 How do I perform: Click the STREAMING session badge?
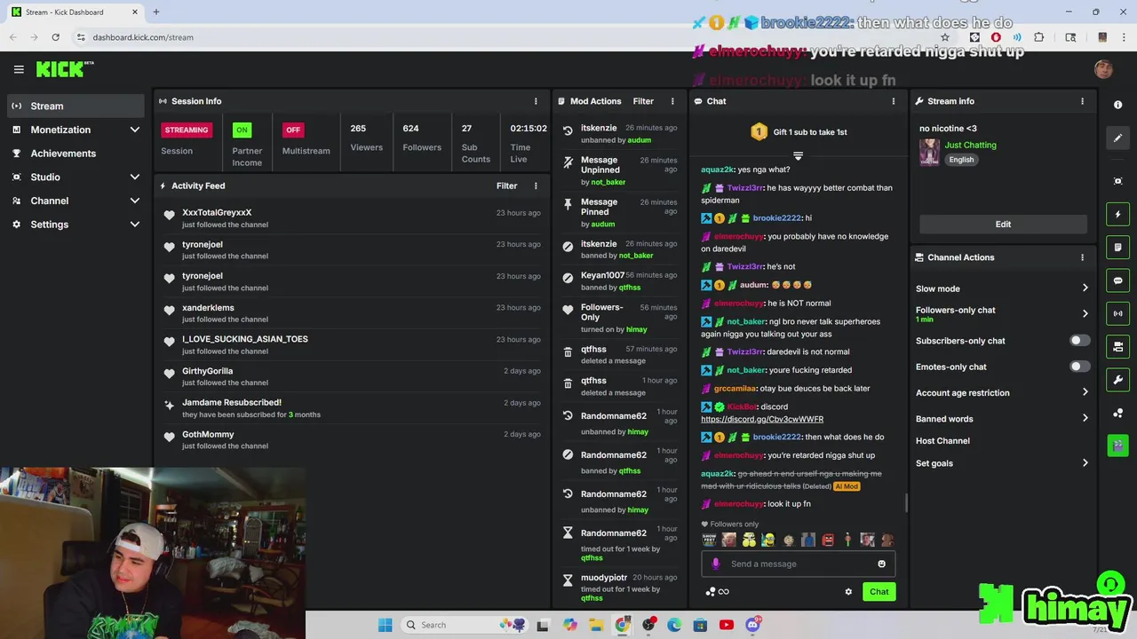click(186, 130)
